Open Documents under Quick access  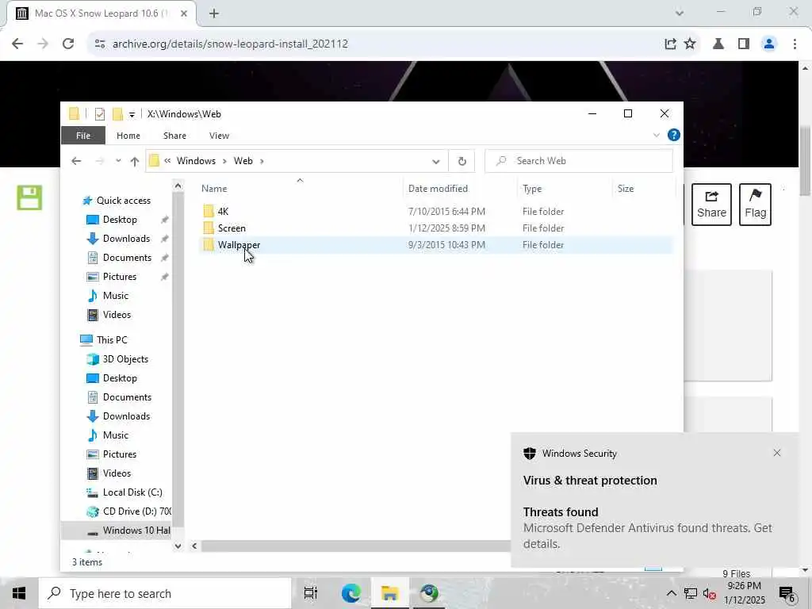point(127,258)
